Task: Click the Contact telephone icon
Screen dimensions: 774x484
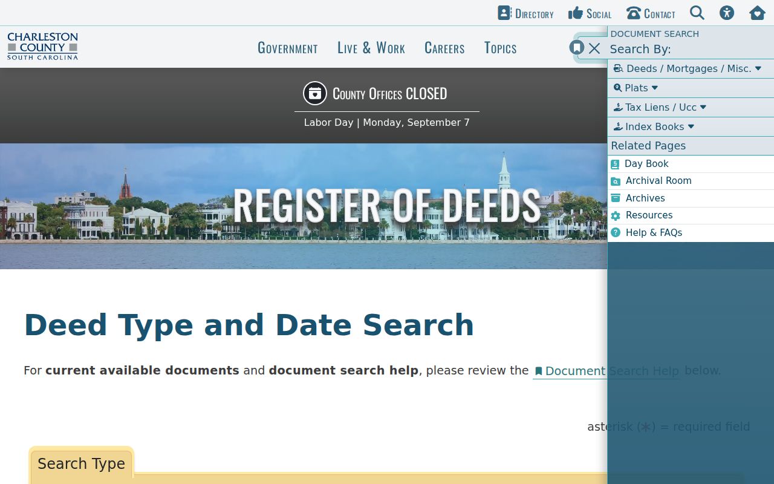Action: (633, 13)
